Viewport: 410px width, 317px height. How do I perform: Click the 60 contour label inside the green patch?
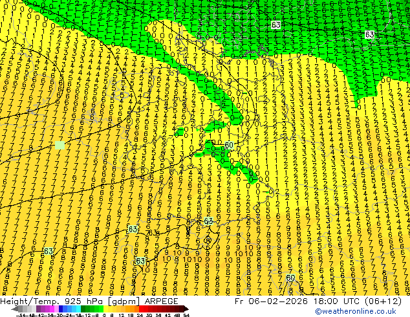[x=229, y=145]
